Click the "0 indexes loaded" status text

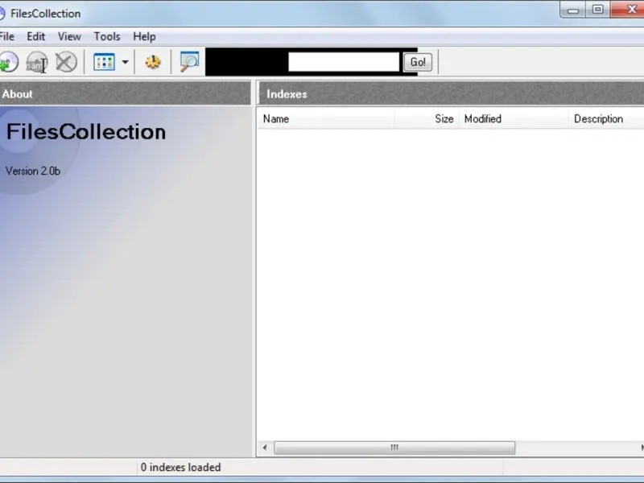pyautogui.click(x=180, y=468)
